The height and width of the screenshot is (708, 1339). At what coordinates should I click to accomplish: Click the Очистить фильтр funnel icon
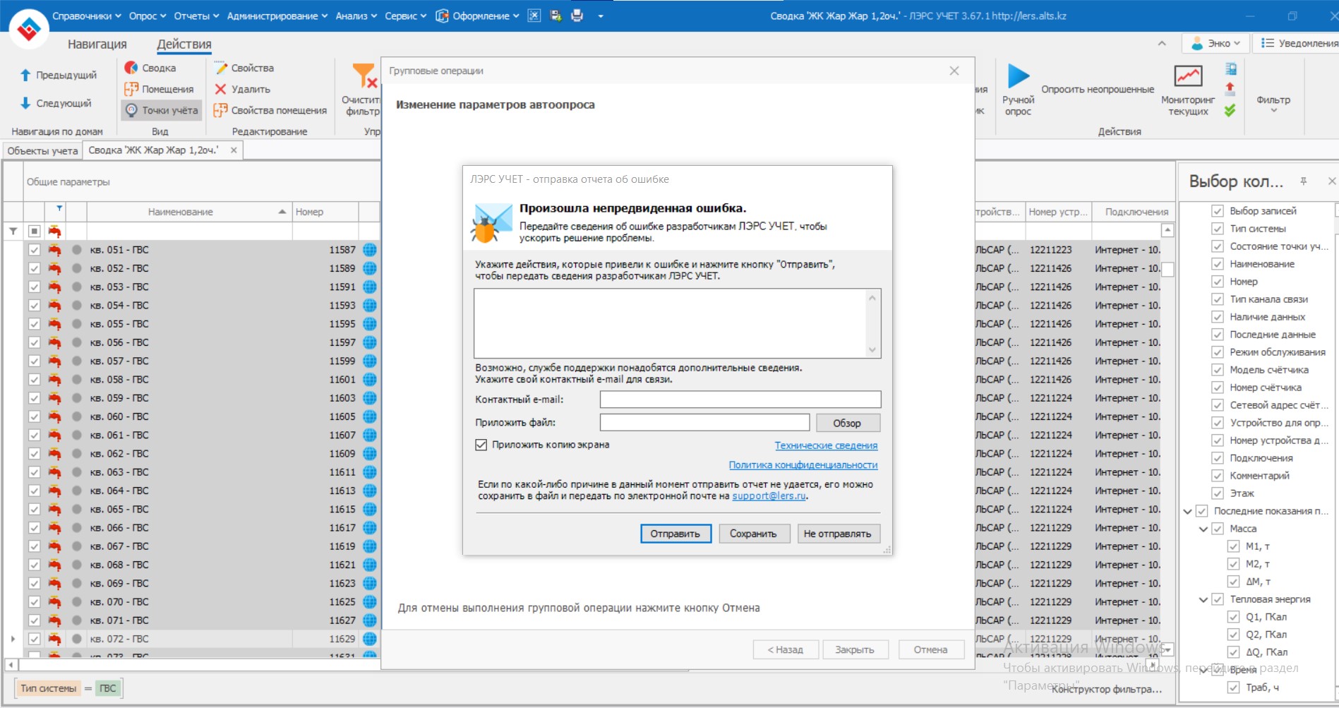(x=364, y=76)
